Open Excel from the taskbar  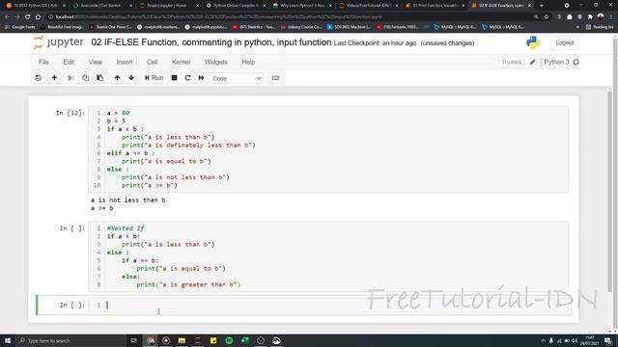pos(244,340)
